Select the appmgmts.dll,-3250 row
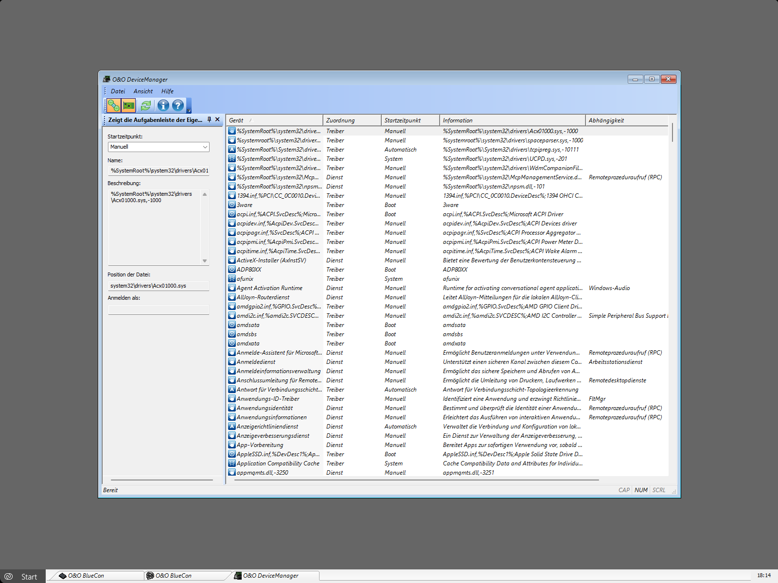Screen dimensions: 778x583 tap(447, 473)
